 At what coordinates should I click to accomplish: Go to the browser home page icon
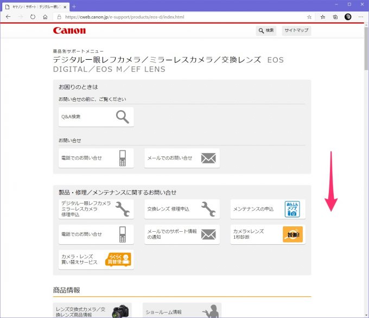coord(45,17)
